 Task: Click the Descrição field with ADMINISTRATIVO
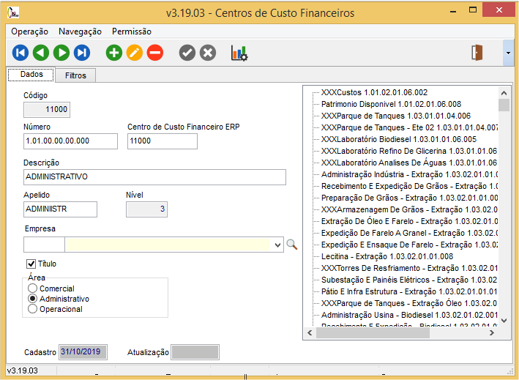pyautogui.click(x=154, y=177)
